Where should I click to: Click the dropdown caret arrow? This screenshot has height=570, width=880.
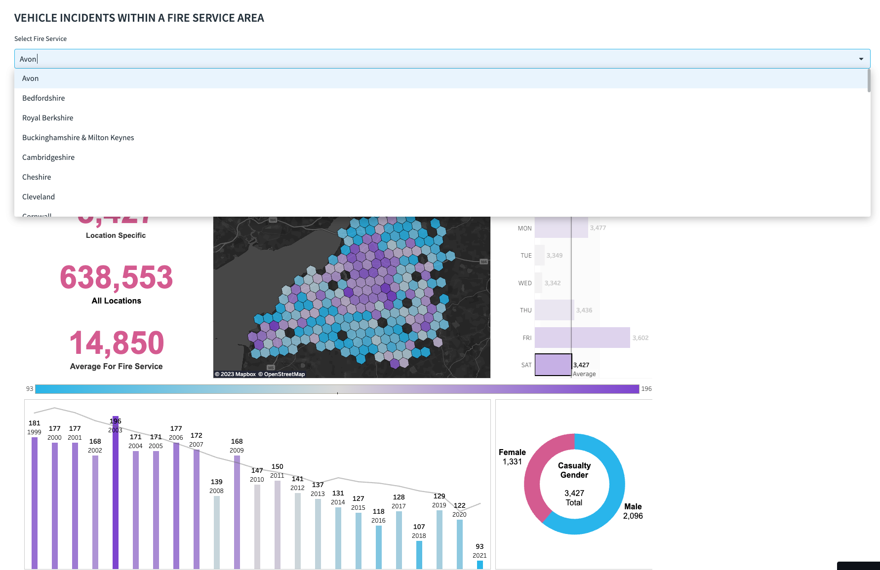tap(861, 59)
